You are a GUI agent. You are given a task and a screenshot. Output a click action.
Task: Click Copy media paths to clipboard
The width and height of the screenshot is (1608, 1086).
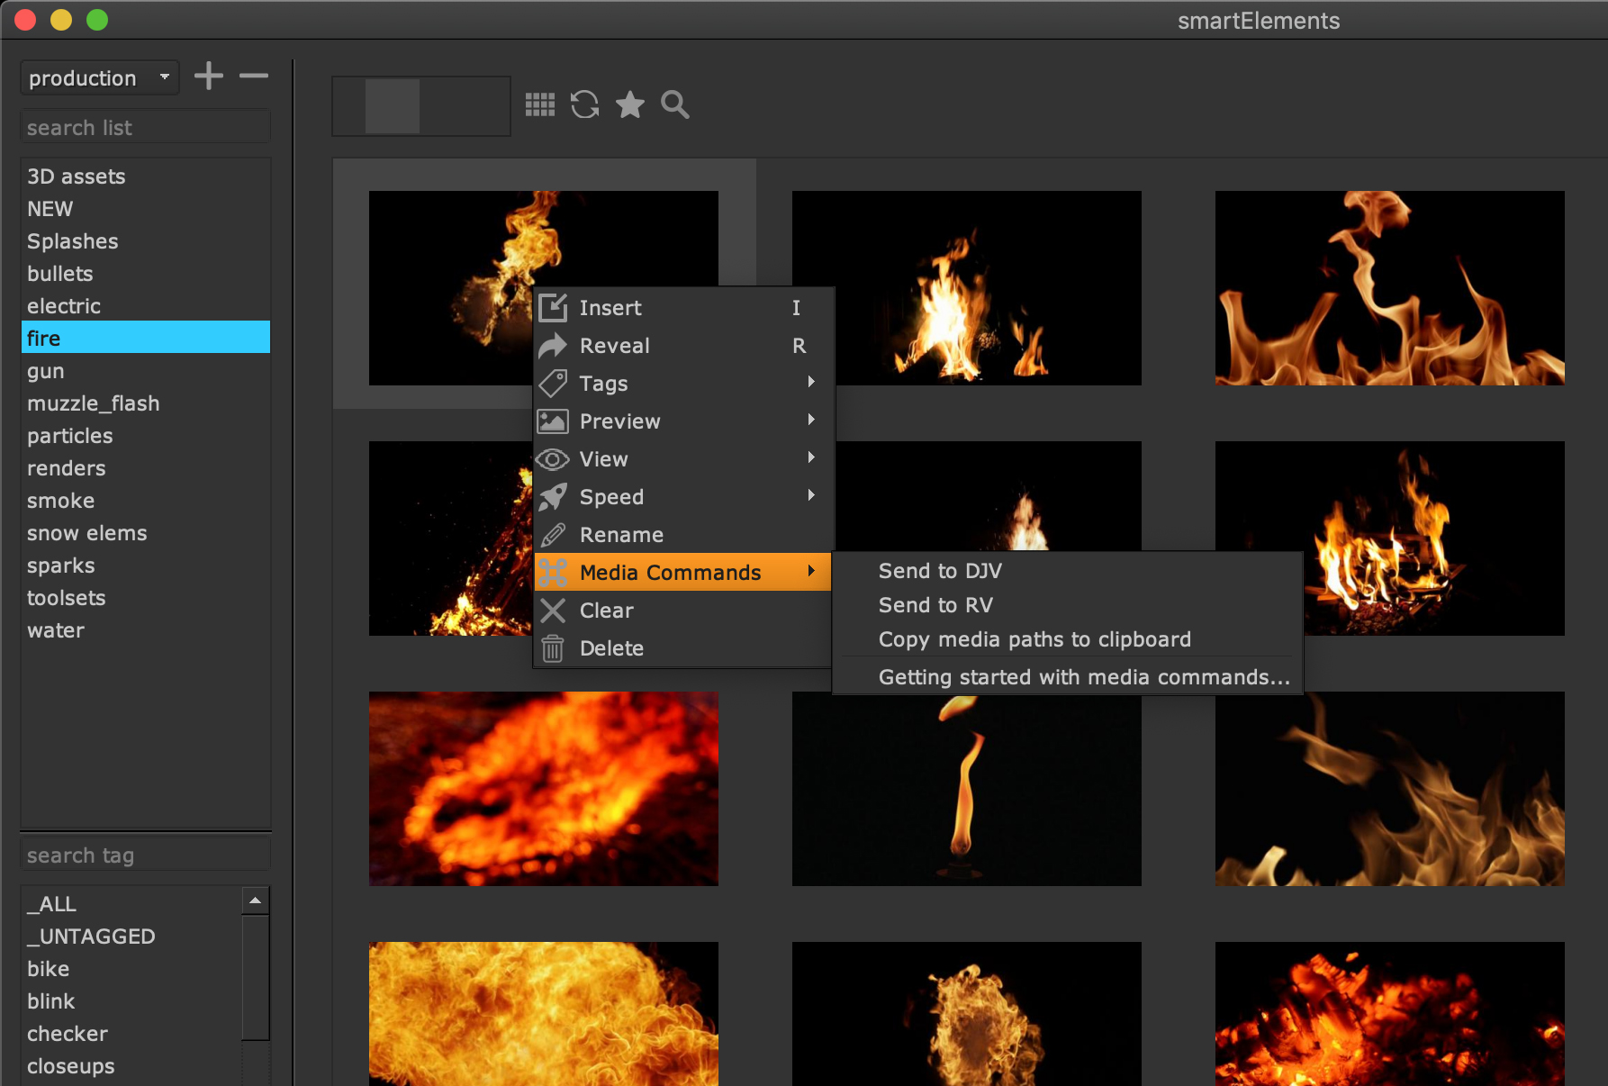tap(1034, 639)
